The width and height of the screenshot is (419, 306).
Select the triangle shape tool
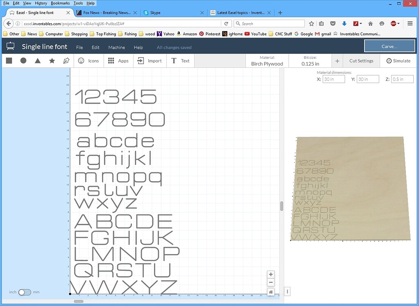click(x=38, y=60)
